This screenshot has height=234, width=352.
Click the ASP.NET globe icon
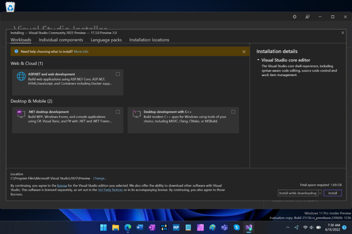[21, 76]
